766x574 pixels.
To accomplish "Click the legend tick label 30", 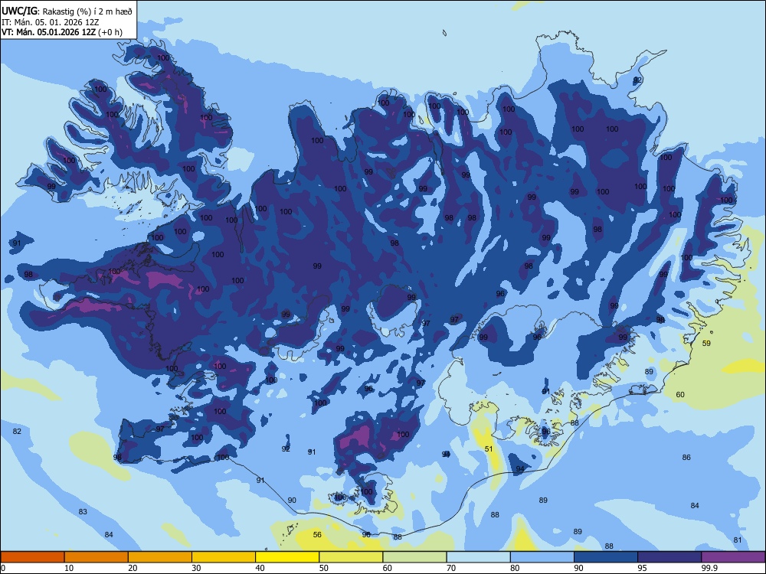I will coord(196,568).
